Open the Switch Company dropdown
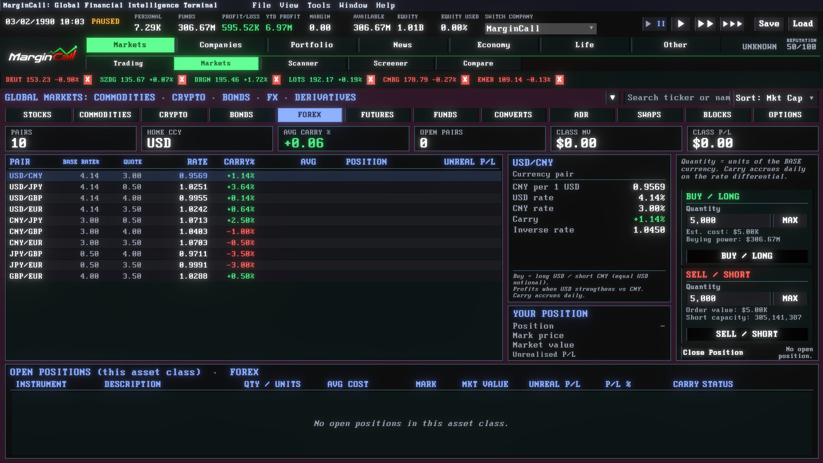 coord(541,28)
